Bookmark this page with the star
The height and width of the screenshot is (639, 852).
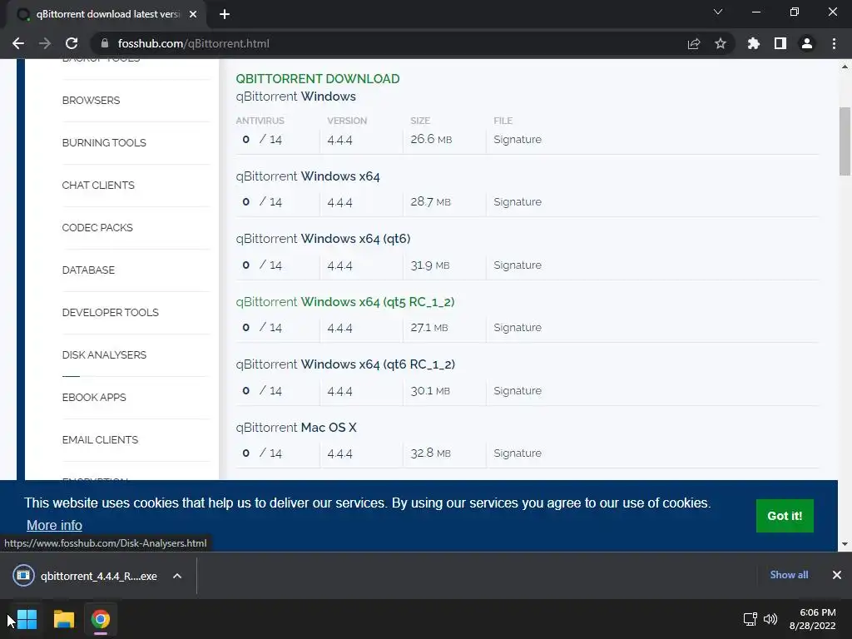[721, 43]
